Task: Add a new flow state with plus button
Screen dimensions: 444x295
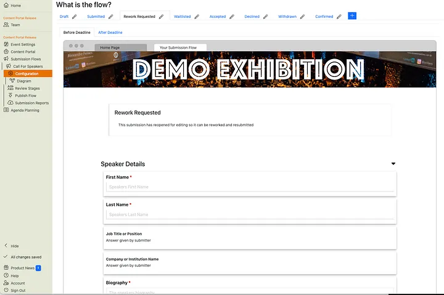Action: click(352, 16)
